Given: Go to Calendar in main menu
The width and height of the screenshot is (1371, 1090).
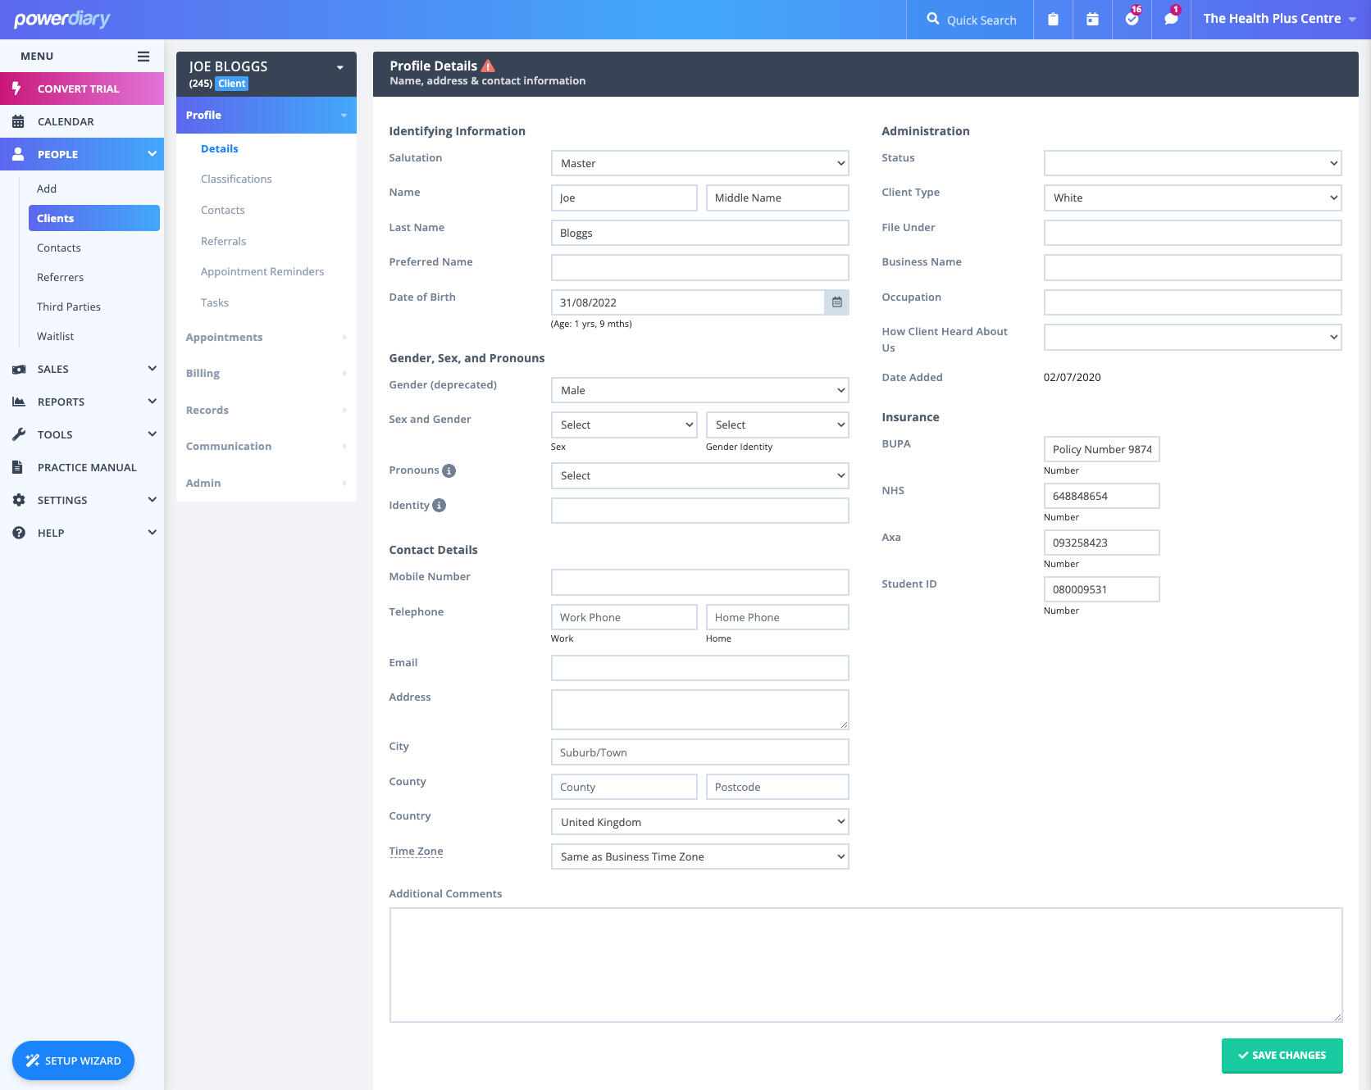Looking at the screenshot, I should (66, 121).
